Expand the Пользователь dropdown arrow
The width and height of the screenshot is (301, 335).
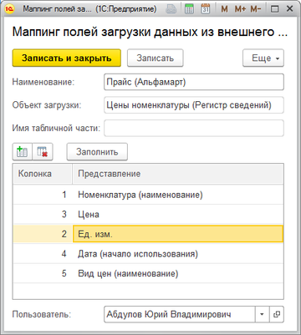[x=262, y=314]
